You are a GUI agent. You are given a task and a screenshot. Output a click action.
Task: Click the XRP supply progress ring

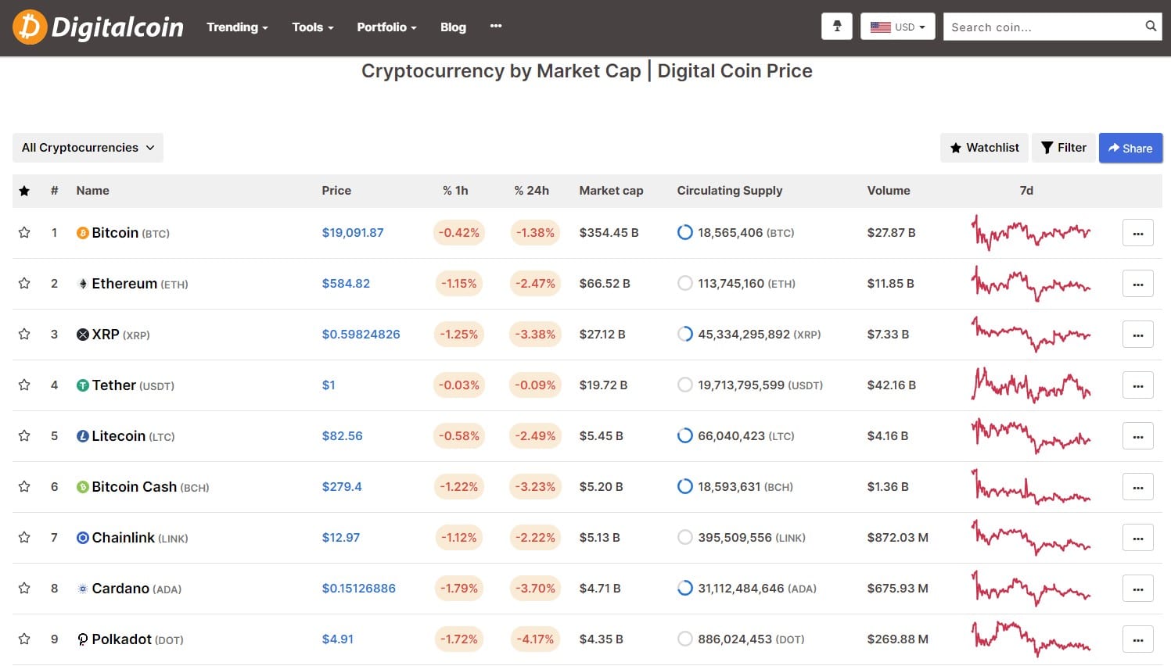tap(684, 335)
